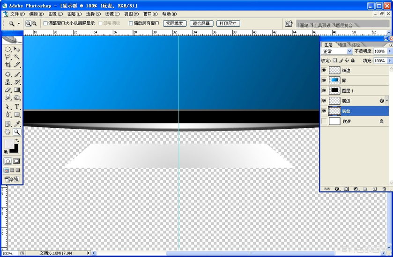Switch to Quick Mask mode

point(16,161)
